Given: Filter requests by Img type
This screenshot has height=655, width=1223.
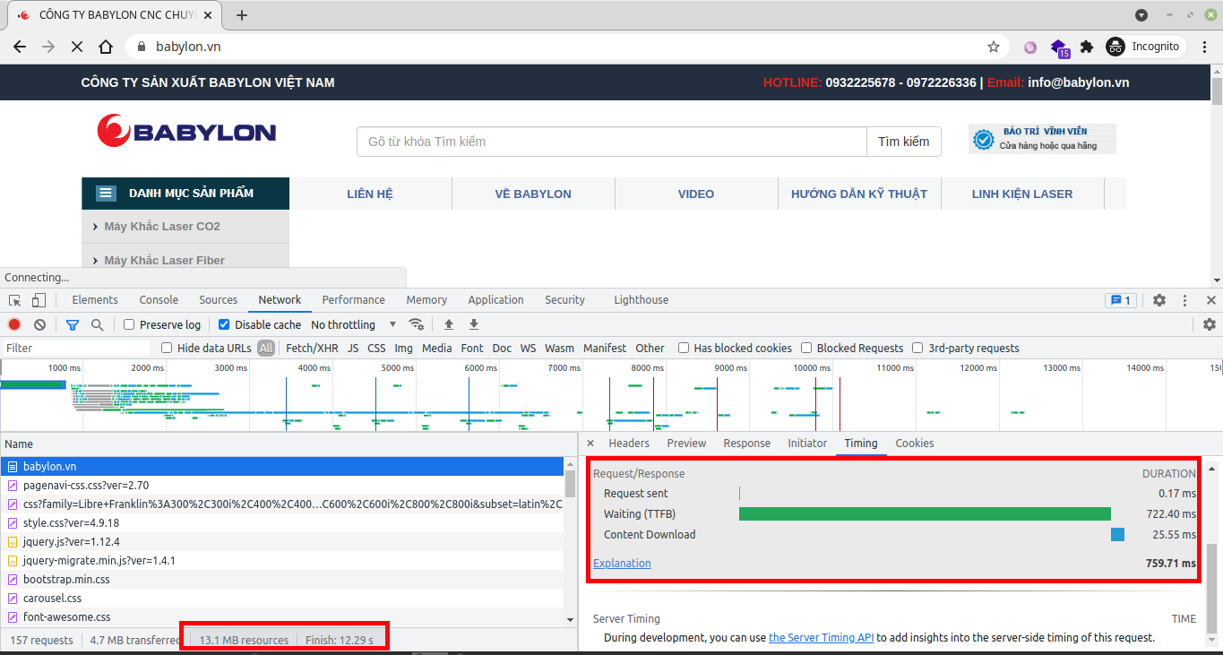Looking at the screenshot, I should pos(404,348).
